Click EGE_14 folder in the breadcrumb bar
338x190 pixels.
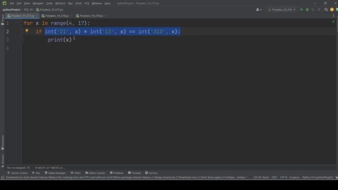[x=28, y=9]
